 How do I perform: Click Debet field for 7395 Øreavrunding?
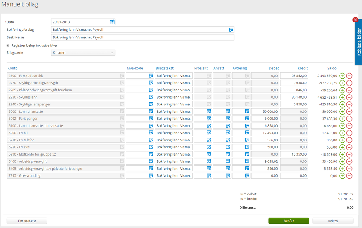(265, 176)
